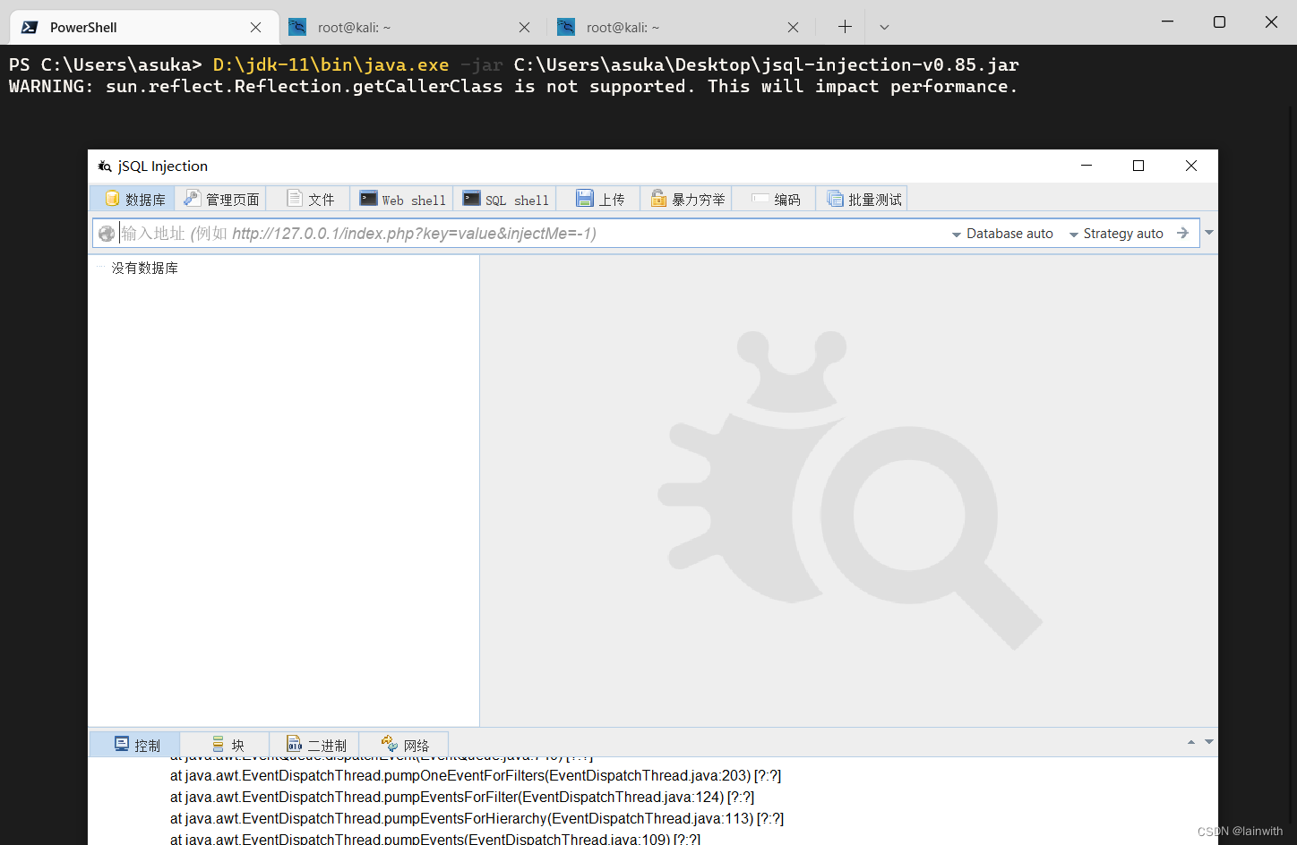Click the floppy disk icon beside 上传
This screenshot has height=845, width=1297.
pos(584,199)
